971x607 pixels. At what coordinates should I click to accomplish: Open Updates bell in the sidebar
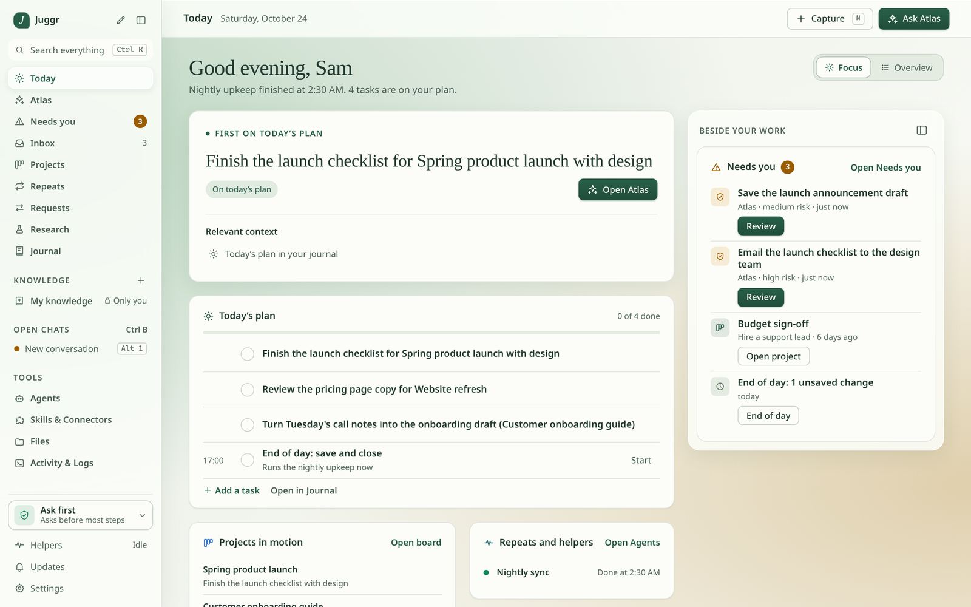coord(80,567)
